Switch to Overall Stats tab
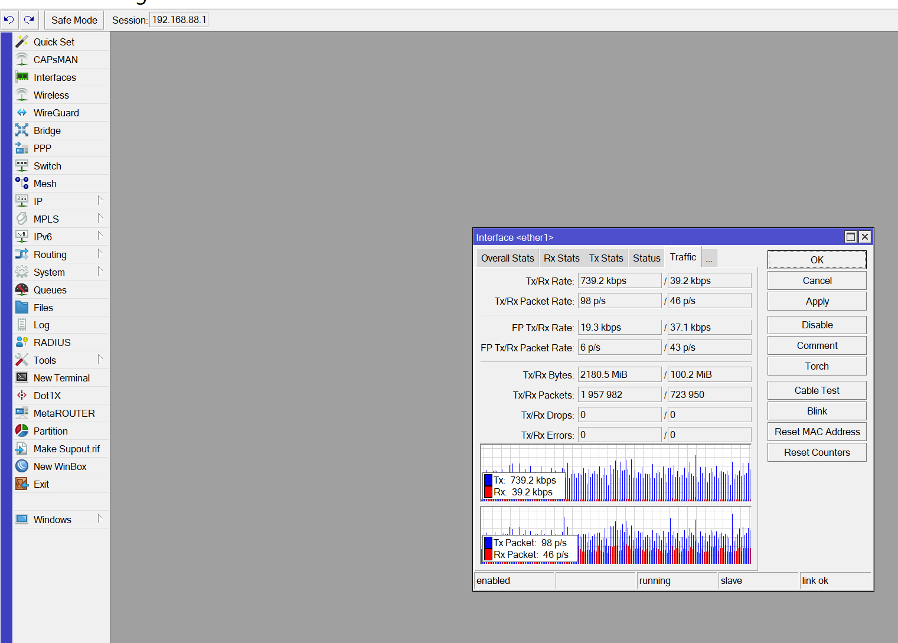The width and height of the screenshot is (898, 643). pos(508,258)
